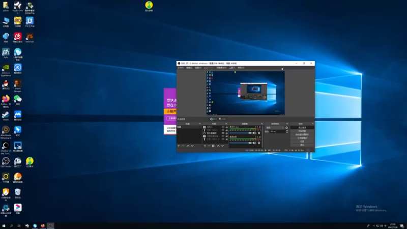Screen dimensions: 407x229
Task: Add a new scene with the plus icon
Action: [179, 146]
